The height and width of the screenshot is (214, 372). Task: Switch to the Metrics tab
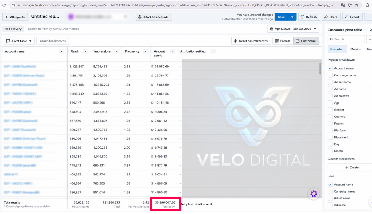tap(355, 49)
